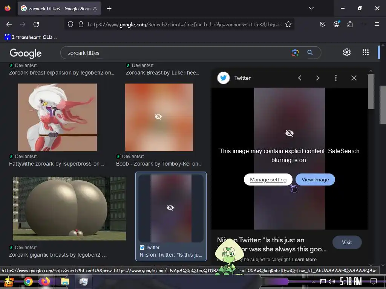Screen dimensions: 386x289
Task: Open Google quick settings gear
Action: [347, 52]
